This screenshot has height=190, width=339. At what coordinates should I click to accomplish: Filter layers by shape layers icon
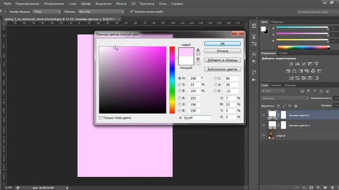(321, 91)
